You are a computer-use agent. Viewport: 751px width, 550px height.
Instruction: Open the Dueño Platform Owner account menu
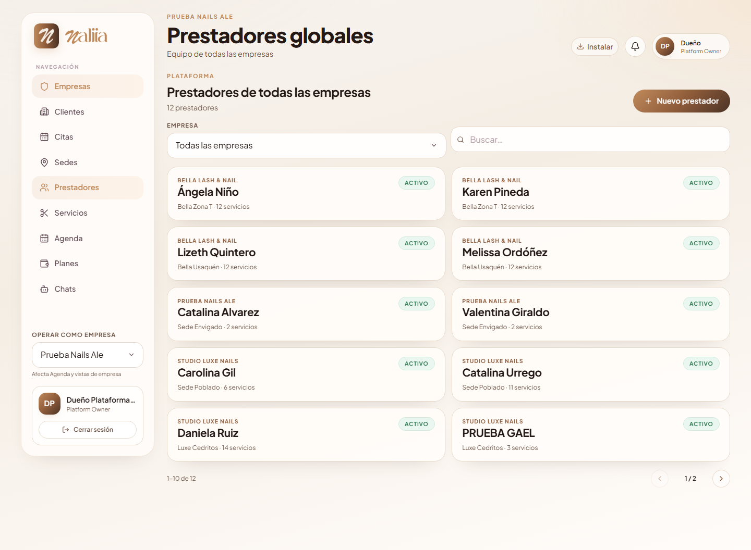691,46
